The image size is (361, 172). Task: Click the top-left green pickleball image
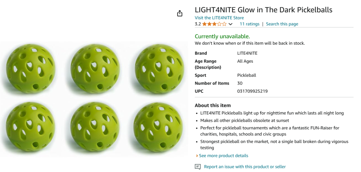pyautogui.click(x=31, y=69)
